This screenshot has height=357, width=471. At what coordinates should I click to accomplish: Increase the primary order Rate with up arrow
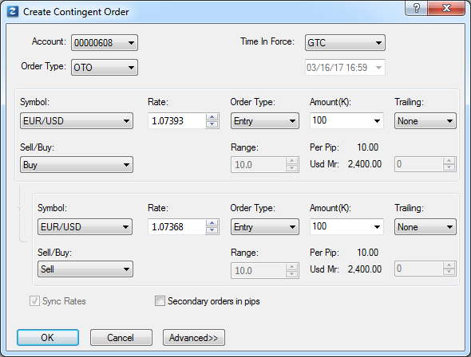[212, 117]
